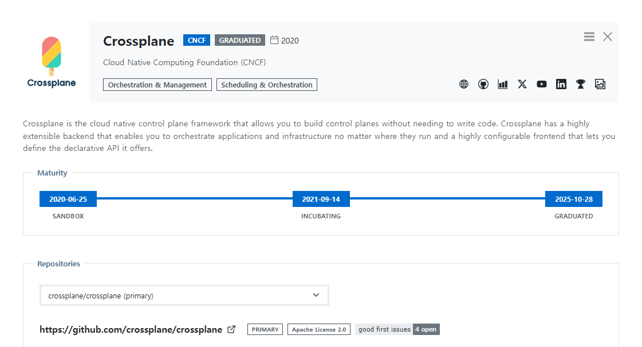This screenshot has width=642, height=347.
Task: Click the 2025-10-28 graduated timeline marker
Action: [574, 199]
